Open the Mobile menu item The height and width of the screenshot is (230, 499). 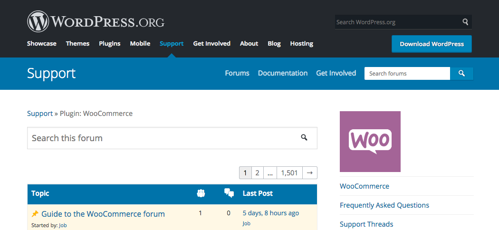(x=140, y=44)
